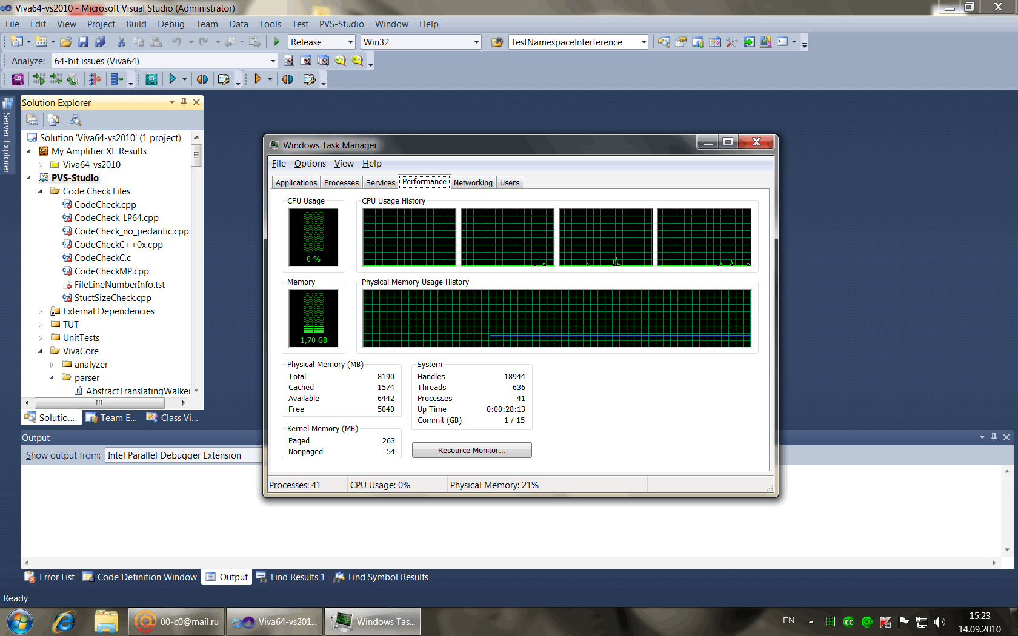Open the Output panel window position dropdown
Screen dimensions: 1018x636
point(982,437)
